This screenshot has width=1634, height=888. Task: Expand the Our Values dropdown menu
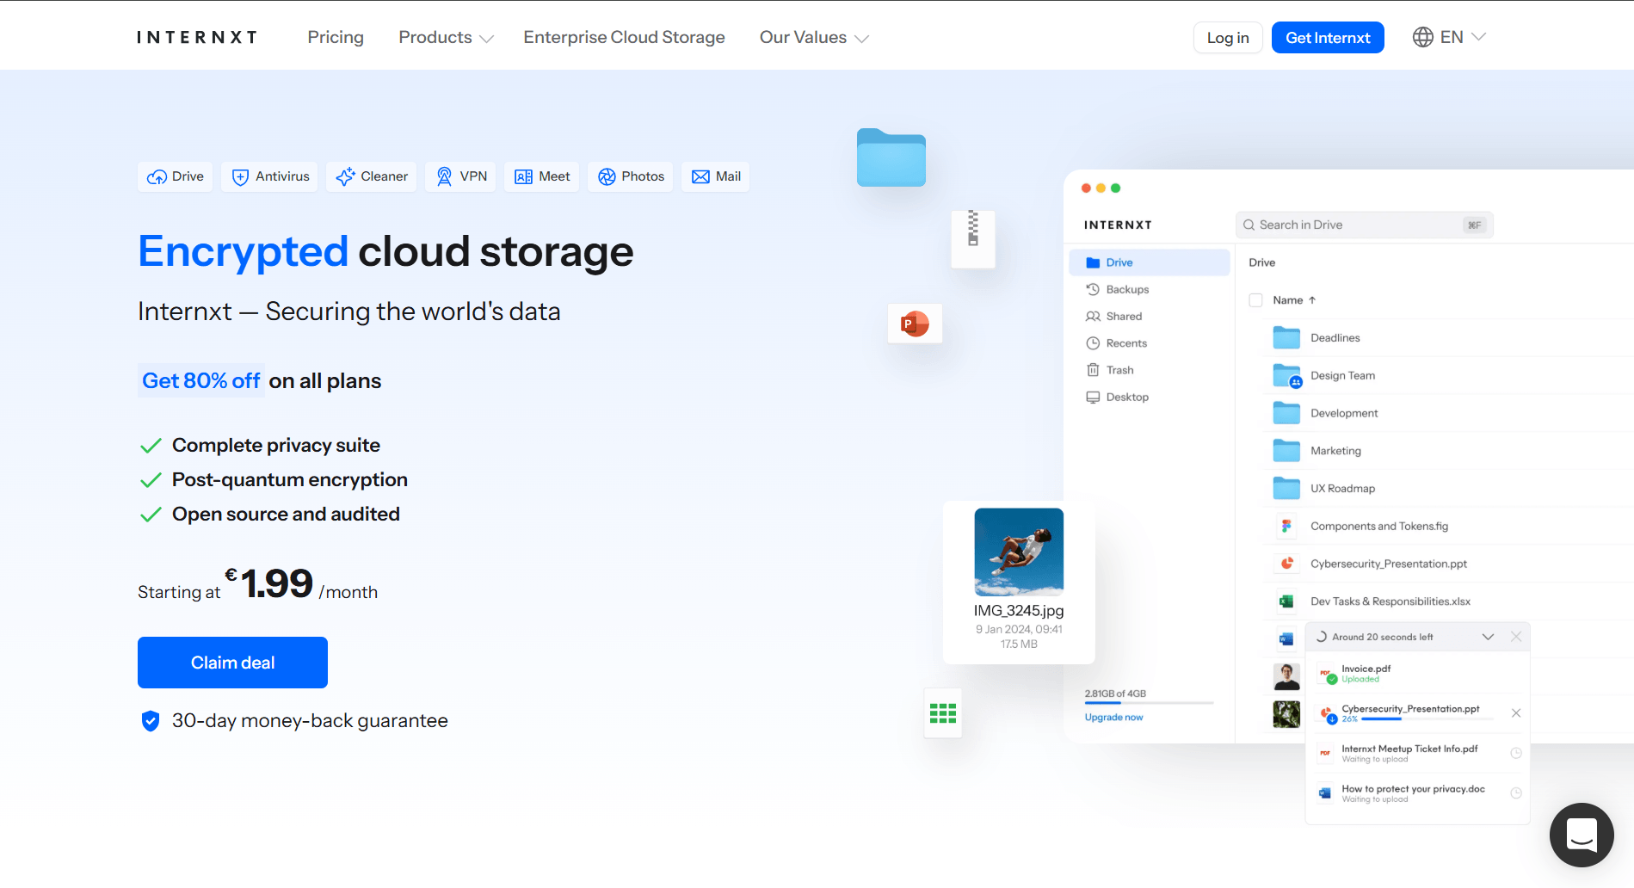pos(814,38)
